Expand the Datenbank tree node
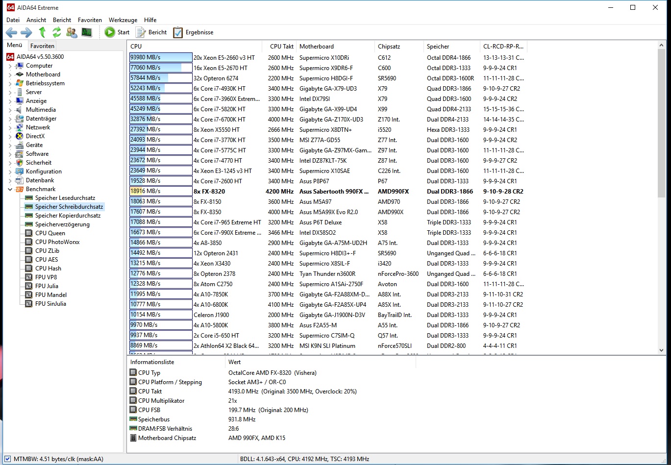Viewport: 671px width, 465px height. (10, 180)
